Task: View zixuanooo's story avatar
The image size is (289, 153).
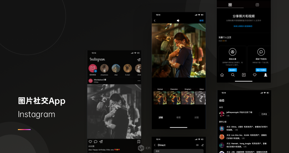Action: pos(104,68)
